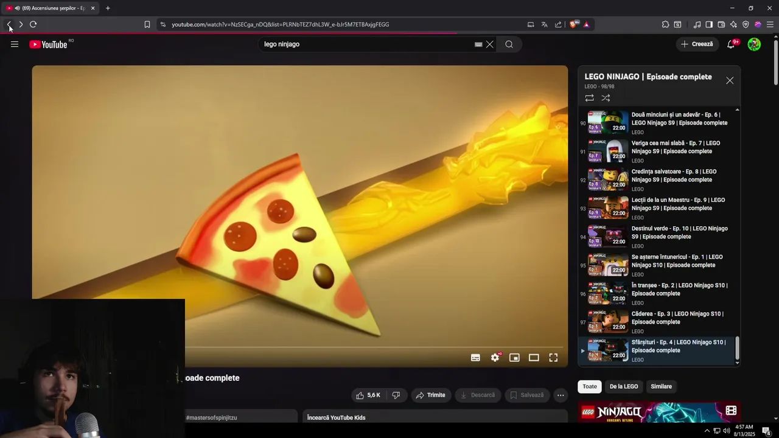Viewport: 779px width, 438px height.
Task: Play 'Două minciuni și un adevăr - Ep. 6'
Action: pos(657,123)
